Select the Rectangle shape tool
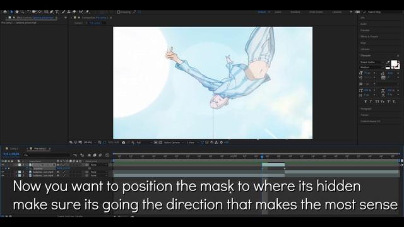 pyautogui.click(x=46, y=12)
